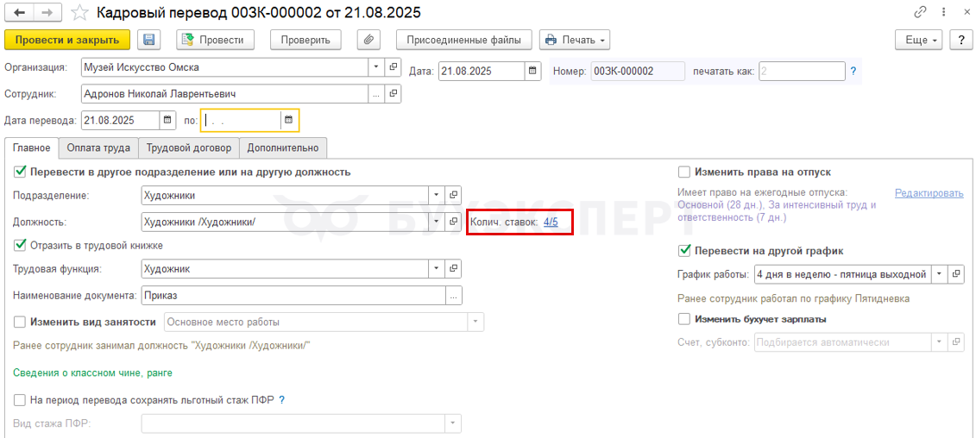Pick Наименование документа via ellipsis button
Image resolution: width=976 pixels, height=438 pixels.
[454, 296]
